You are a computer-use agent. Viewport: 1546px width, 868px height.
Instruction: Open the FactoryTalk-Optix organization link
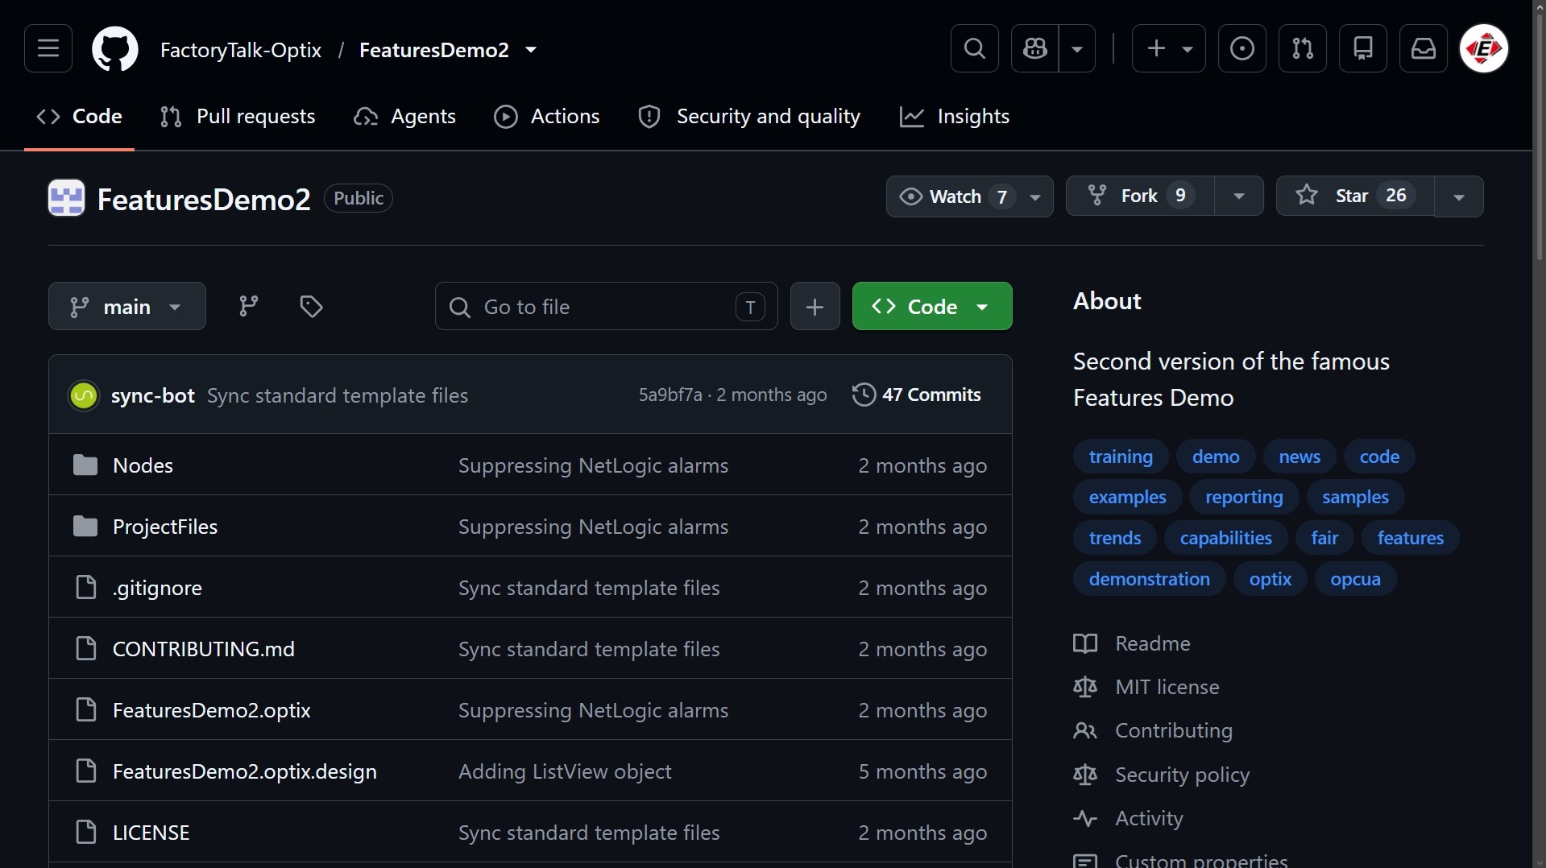tap(241, 50)
